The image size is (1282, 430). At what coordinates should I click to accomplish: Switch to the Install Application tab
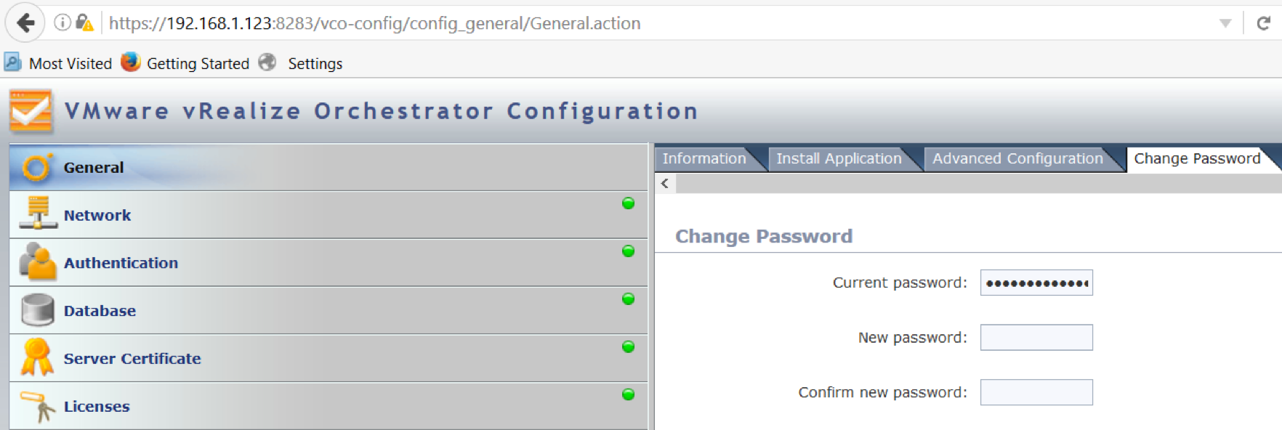[x=839, y=158]
